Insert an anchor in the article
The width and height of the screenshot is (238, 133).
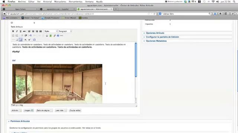point(47,35)
